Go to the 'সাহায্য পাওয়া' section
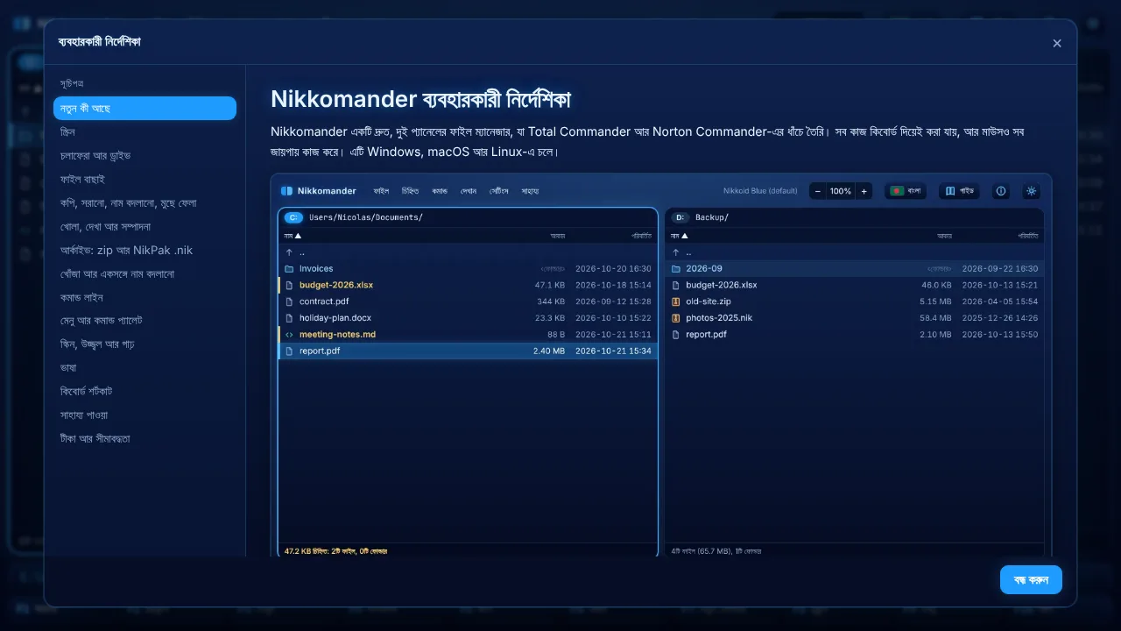Viewport: 1121px width, 631px height. [x=145, y=415]
